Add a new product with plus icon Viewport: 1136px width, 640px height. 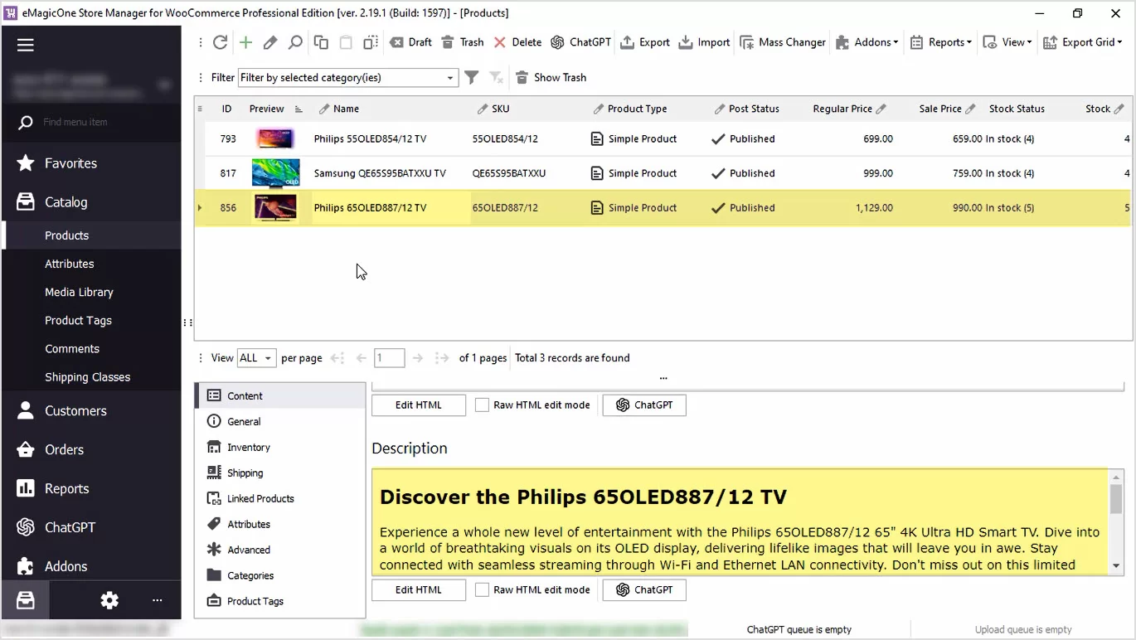245,42
